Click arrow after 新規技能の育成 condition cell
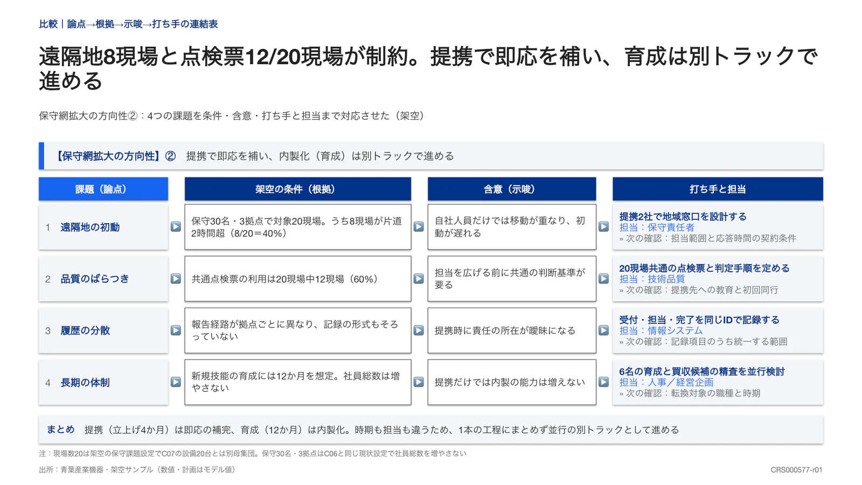862x485 pixels. (419, 382)
